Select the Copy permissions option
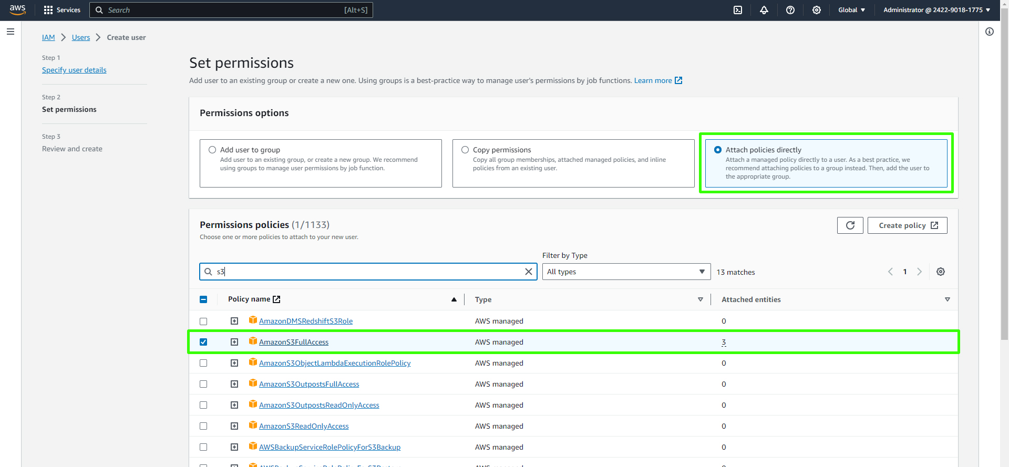The height and width of the screenshot is (467, 1009). [x=465, y=150]
